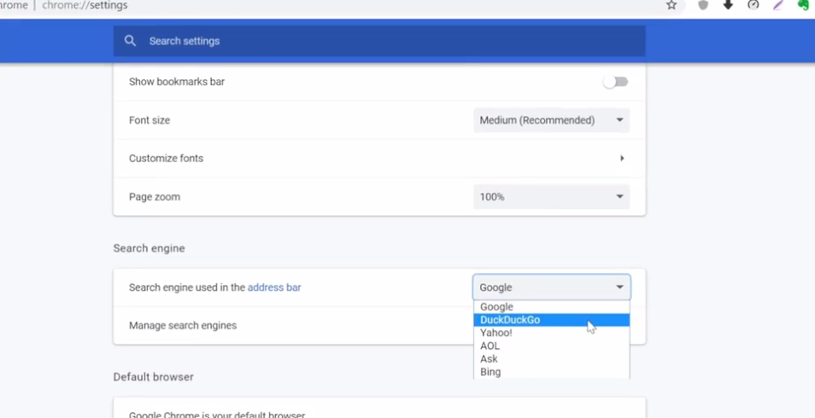This screenshot has height=418, width=815.
Task: Click the Show bookmarks bar label
Action: pyautogui.click(x=177, y=82)
